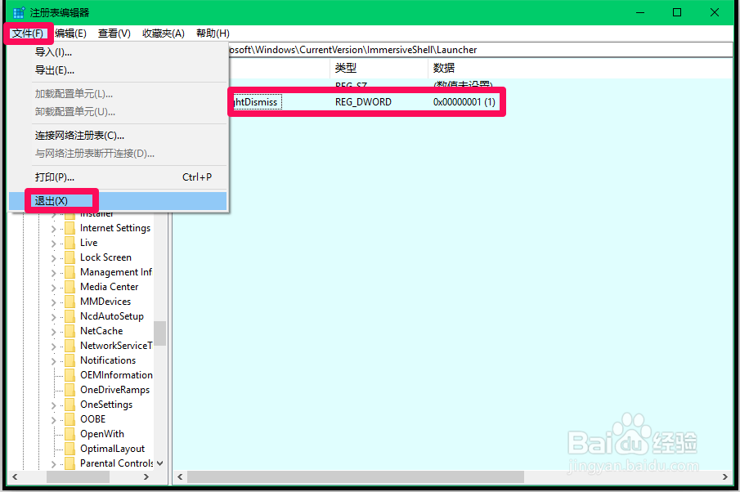Expand the NetCache tree node
740x492 pixels.
pos(53,332)
